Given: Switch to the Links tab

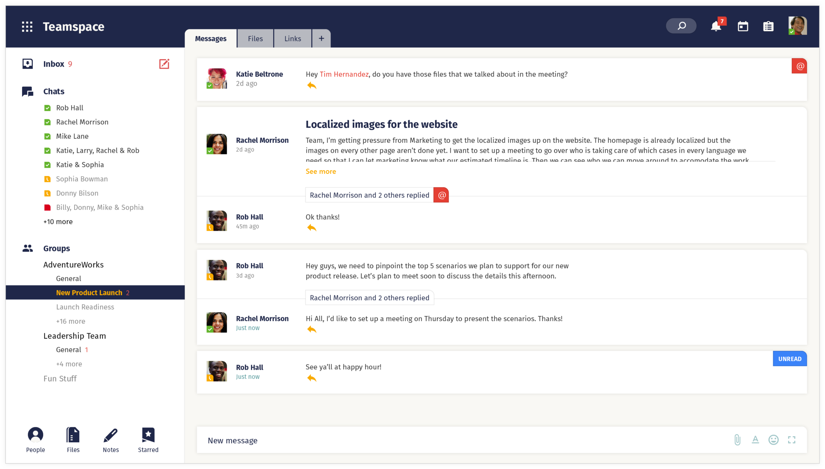Looking at the screenshot, I should click(292, 39).
